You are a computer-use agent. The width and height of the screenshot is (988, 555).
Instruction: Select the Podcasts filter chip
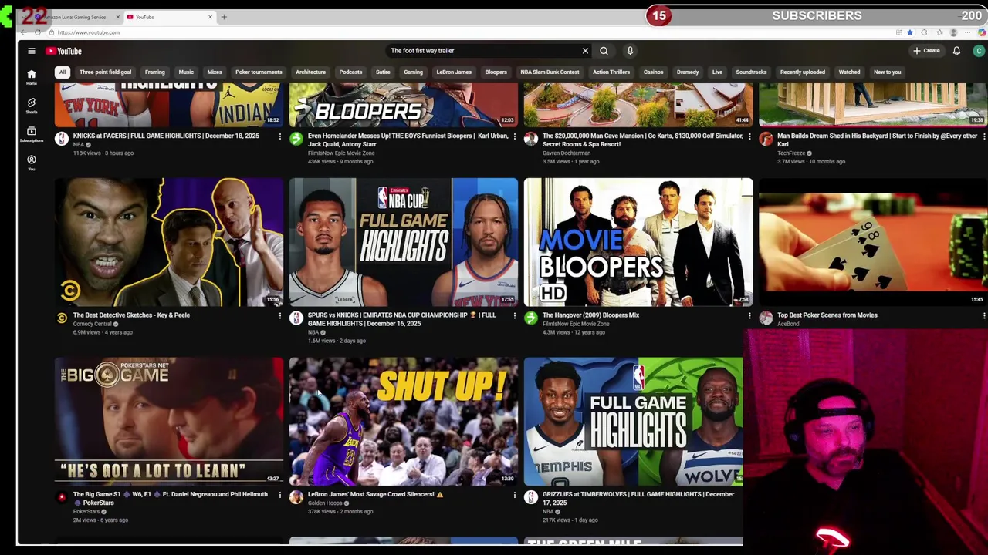350,72
